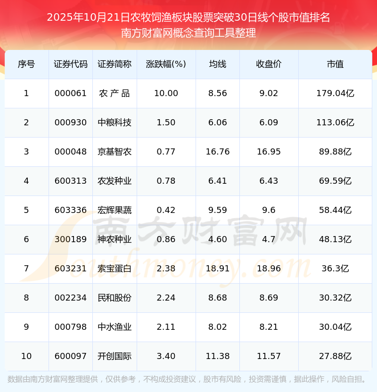377x392 pixels.
Task: Select stock name 京基智农
Action: pyautogui.click(x=115, y=152)
